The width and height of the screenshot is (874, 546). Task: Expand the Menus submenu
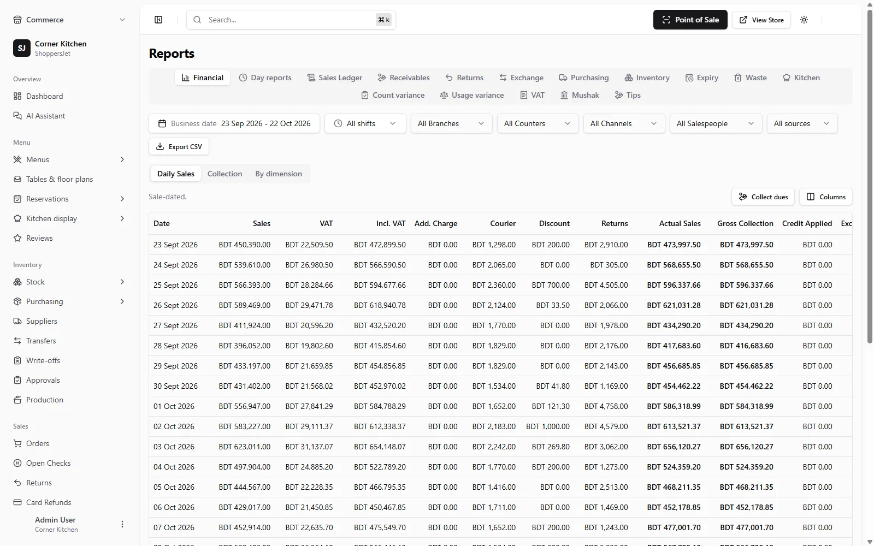(x=122, y=159)
